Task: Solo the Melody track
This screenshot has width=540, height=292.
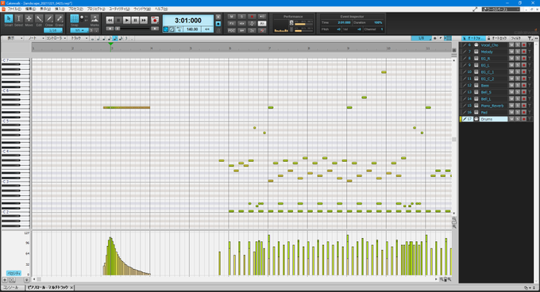Action: tap(518, 52)
